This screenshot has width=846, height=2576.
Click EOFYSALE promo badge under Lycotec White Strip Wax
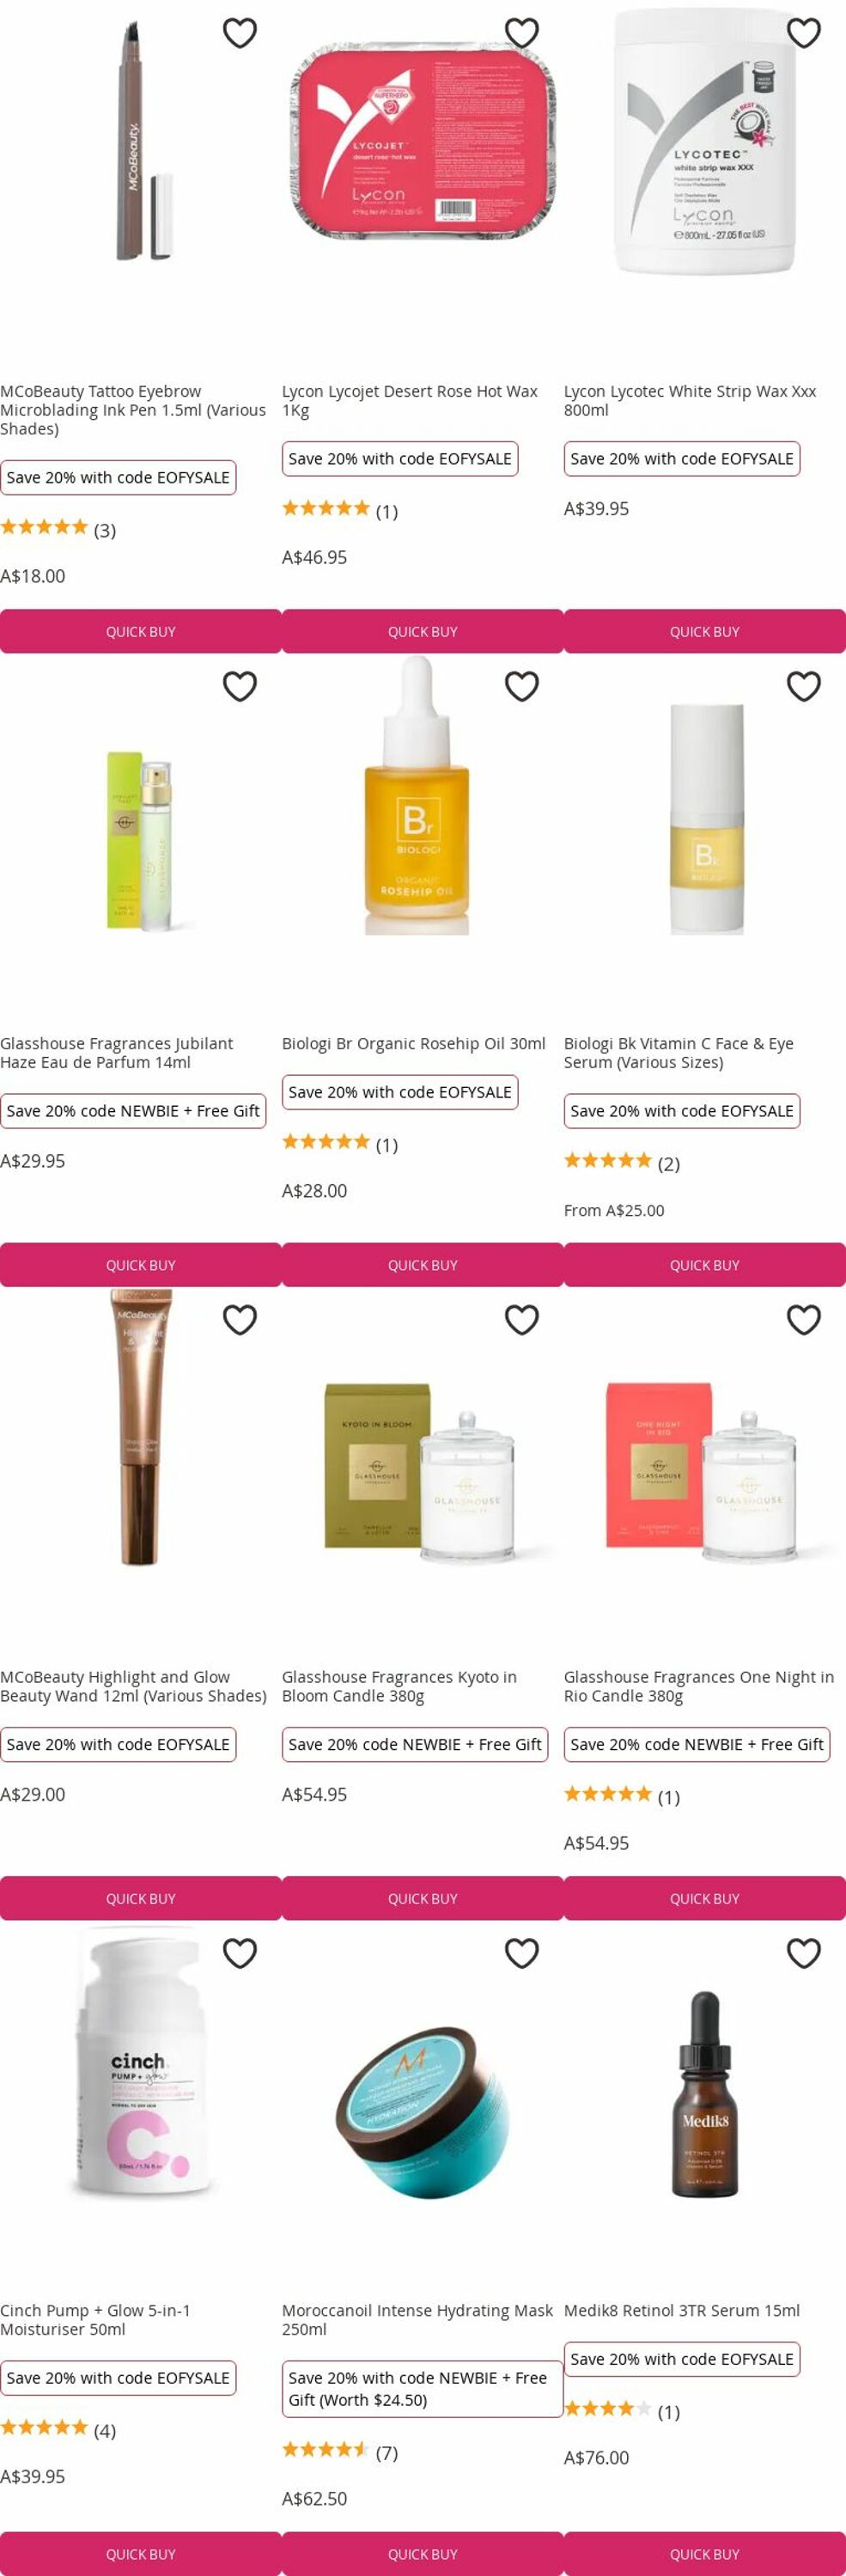pyautogui.click(x=682, y=459)
